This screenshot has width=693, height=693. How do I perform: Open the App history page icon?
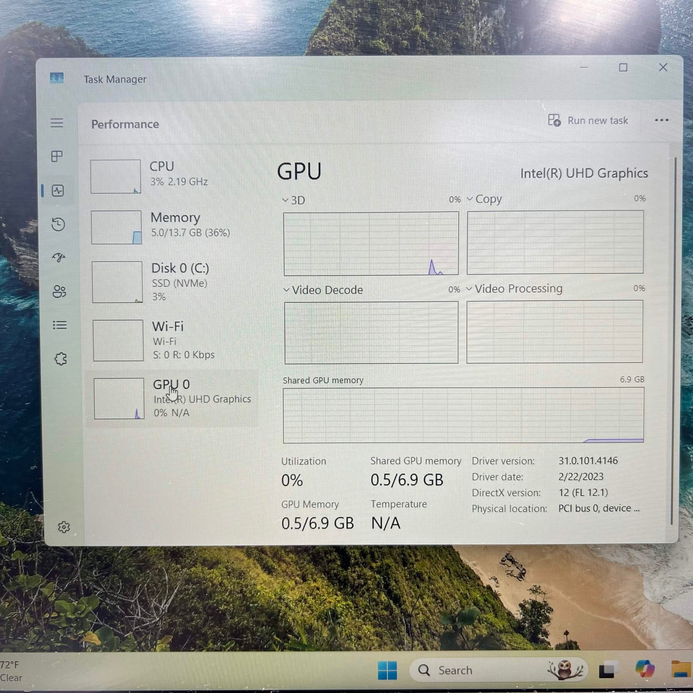pos(58,225)
